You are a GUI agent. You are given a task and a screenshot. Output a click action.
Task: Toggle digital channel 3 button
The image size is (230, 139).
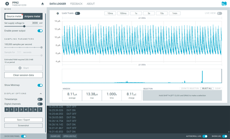tap(21, 110)
